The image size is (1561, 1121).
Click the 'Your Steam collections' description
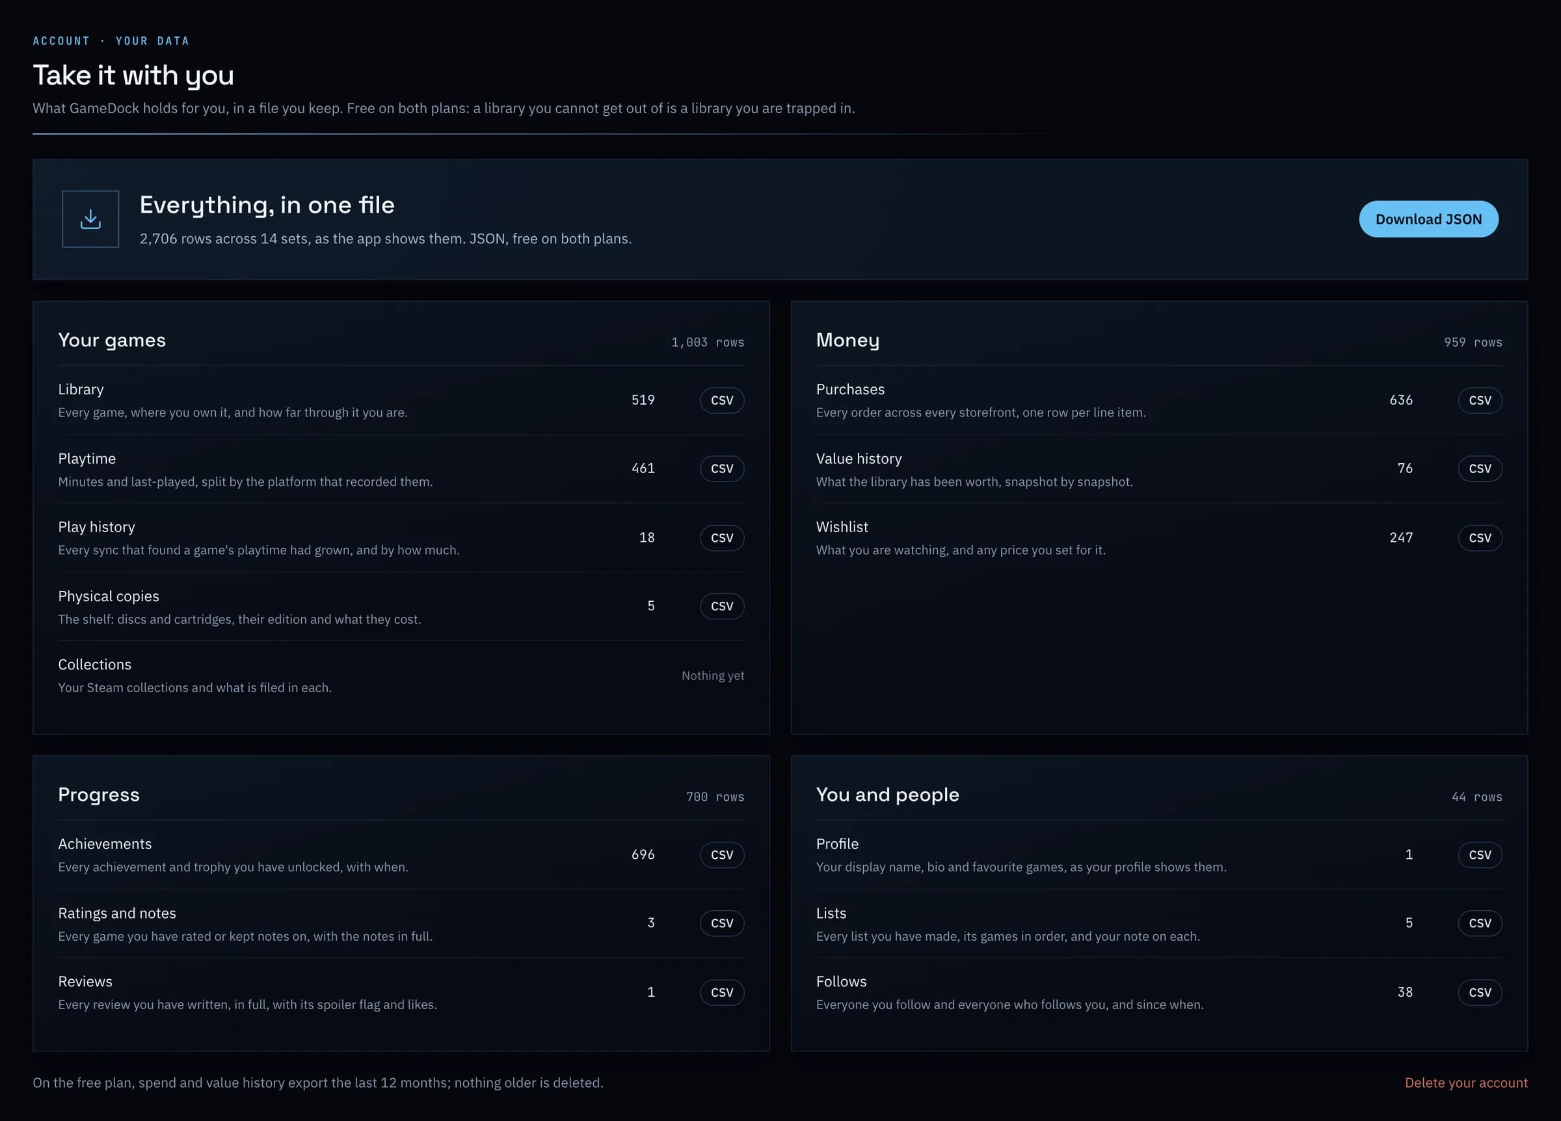pos(194,687)
